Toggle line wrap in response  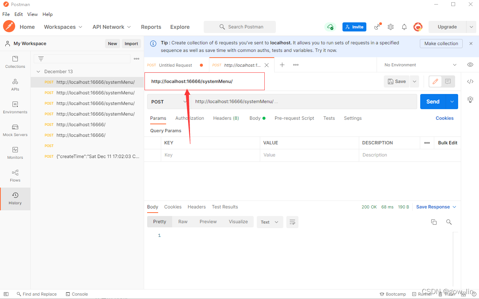(x=292, y=222)
